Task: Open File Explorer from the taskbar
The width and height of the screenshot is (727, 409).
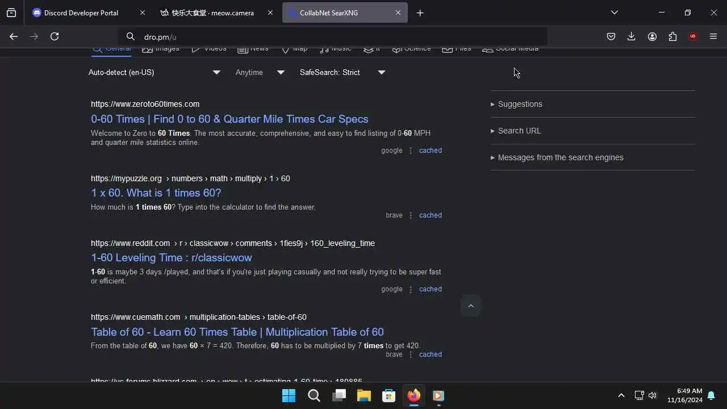Action: click(x=363, y=395)
